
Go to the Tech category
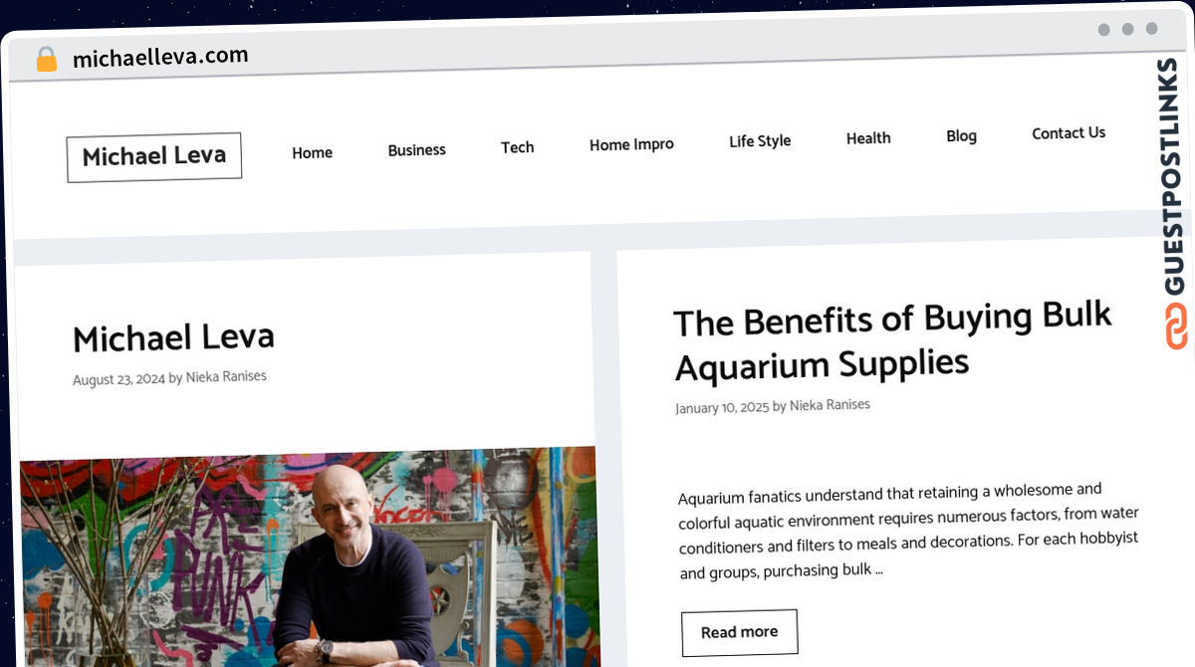click(517, 147)
